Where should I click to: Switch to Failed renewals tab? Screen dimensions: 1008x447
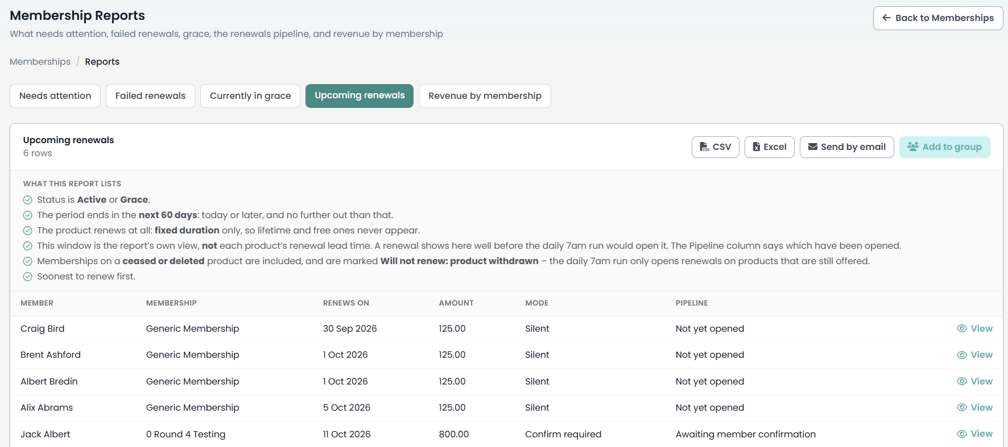click(x=150, y=96)
